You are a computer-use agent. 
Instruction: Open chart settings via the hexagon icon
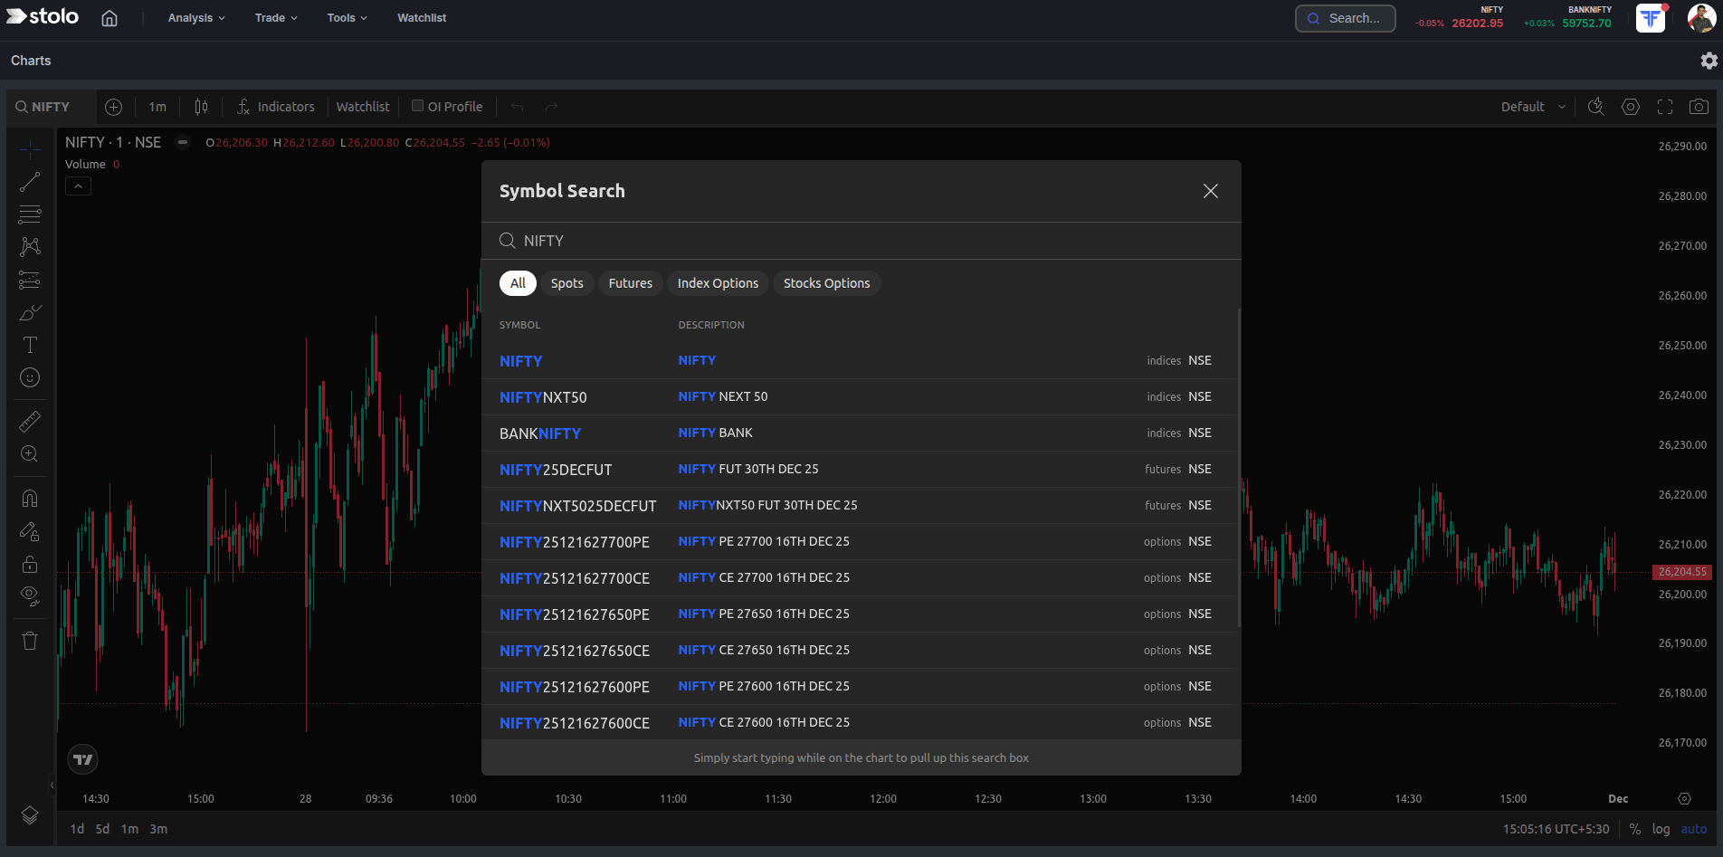coord(1630,106)
